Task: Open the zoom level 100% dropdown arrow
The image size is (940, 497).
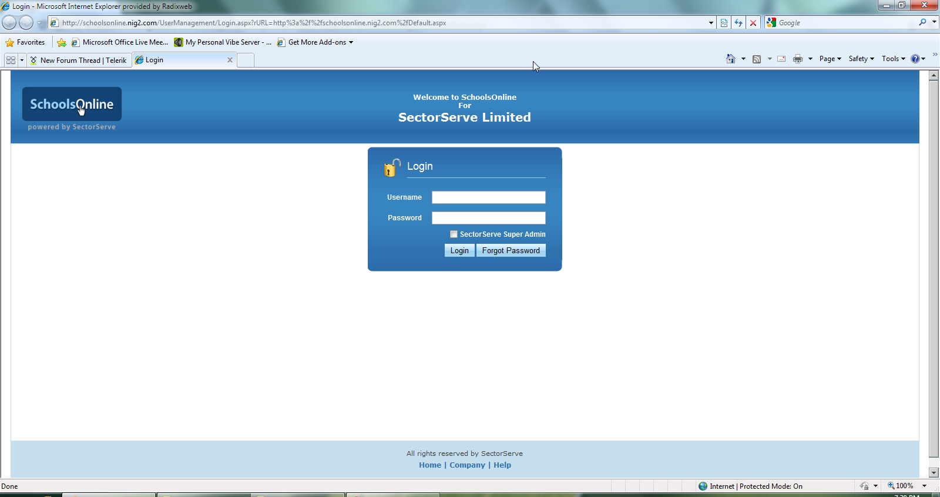Action: coord(924,486)
